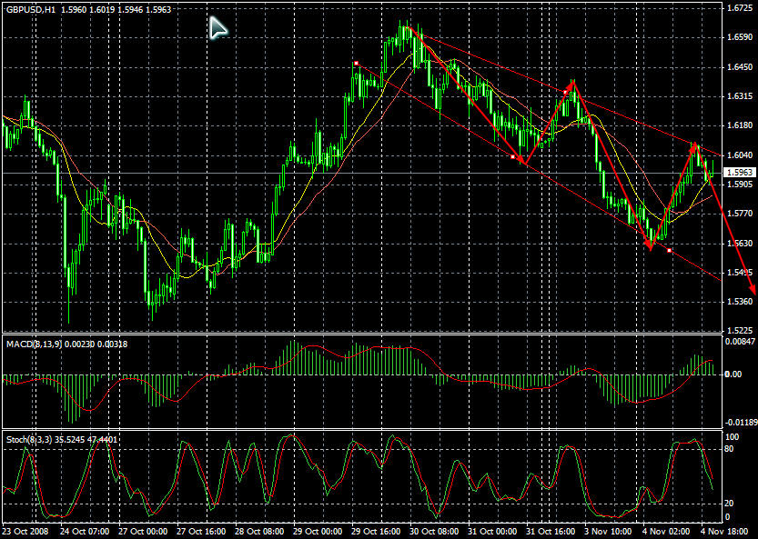Click the 1.6180 price level label
The width and height of the screenshot is (758, 539).
tap(740, 125)
